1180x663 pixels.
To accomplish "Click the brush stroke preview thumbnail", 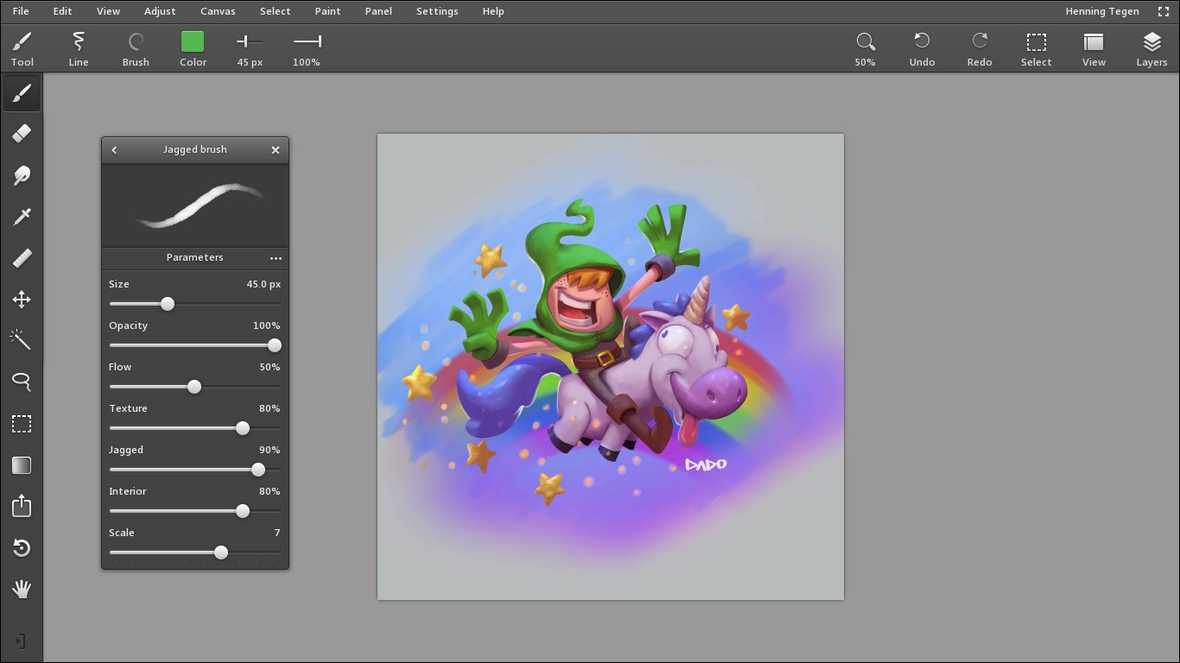I will point(194,205).
